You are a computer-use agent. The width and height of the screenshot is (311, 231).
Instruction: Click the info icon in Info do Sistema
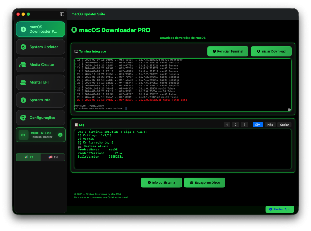(x=149, y=182)
